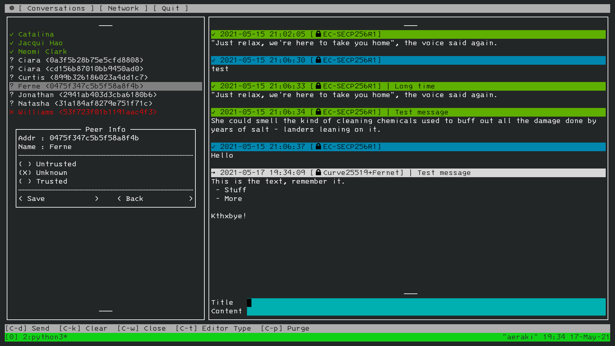Select the Unknown radio option
This screenshot has width=615, height=346.
click(x=25, y=173)
